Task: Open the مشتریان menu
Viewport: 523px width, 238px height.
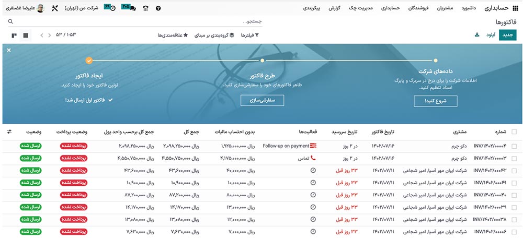Action: tap(445, 8)
